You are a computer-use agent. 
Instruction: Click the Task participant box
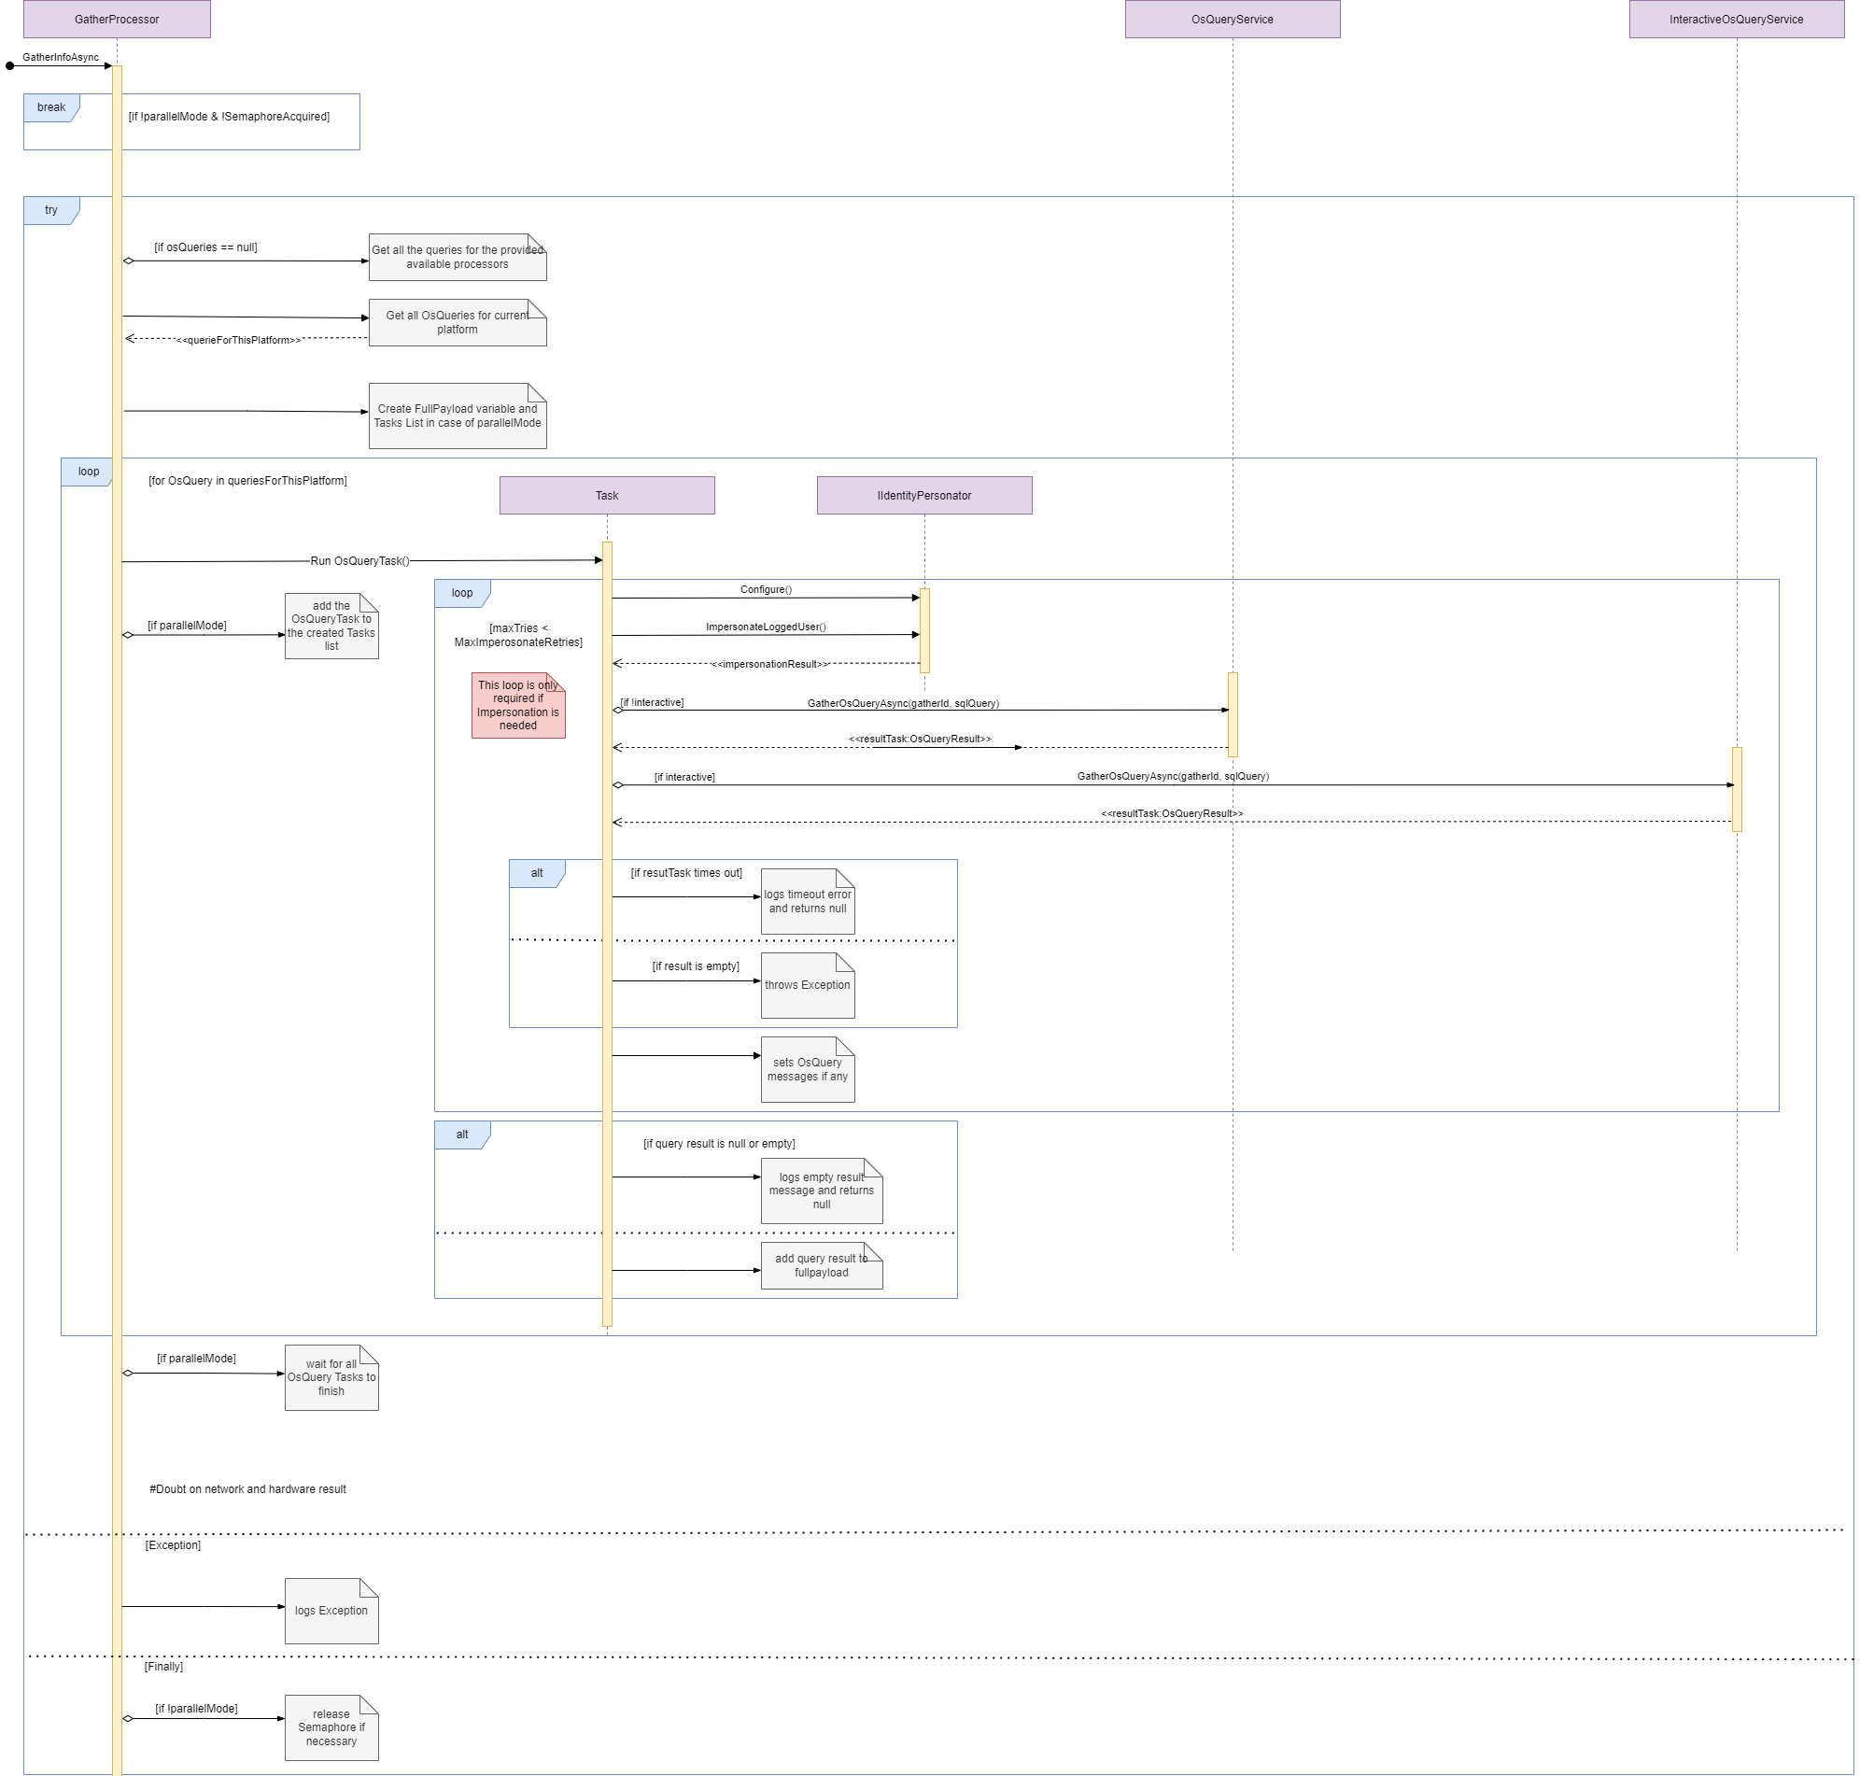pyautogui.click(x=607, y=495)
